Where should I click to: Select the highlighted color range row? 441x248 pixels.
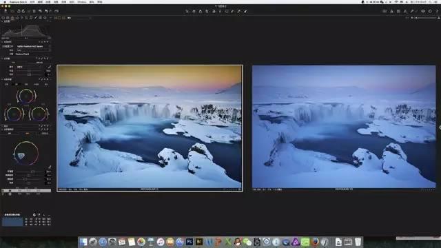(26, 190)
